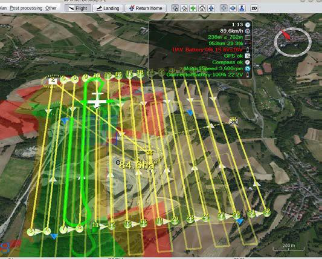
Task: Select waypoint 10 on the top row
Action: point(96,76)
